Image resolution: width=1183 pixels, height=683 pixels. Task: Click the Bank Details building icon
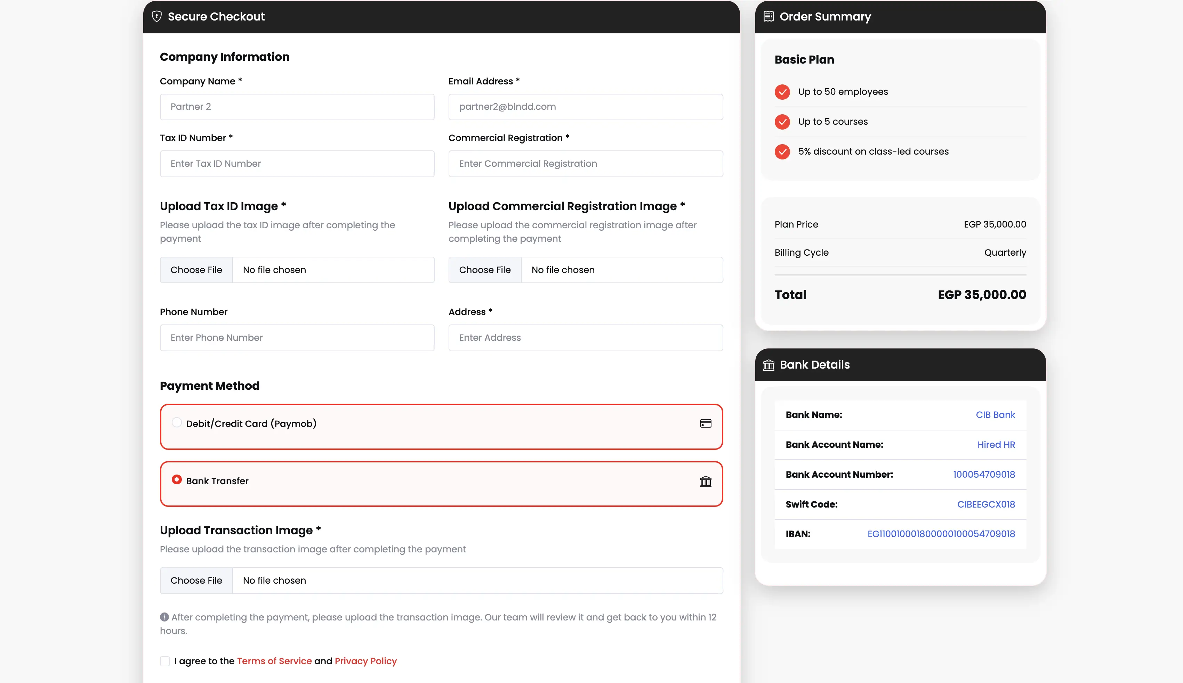coord(768,365)
